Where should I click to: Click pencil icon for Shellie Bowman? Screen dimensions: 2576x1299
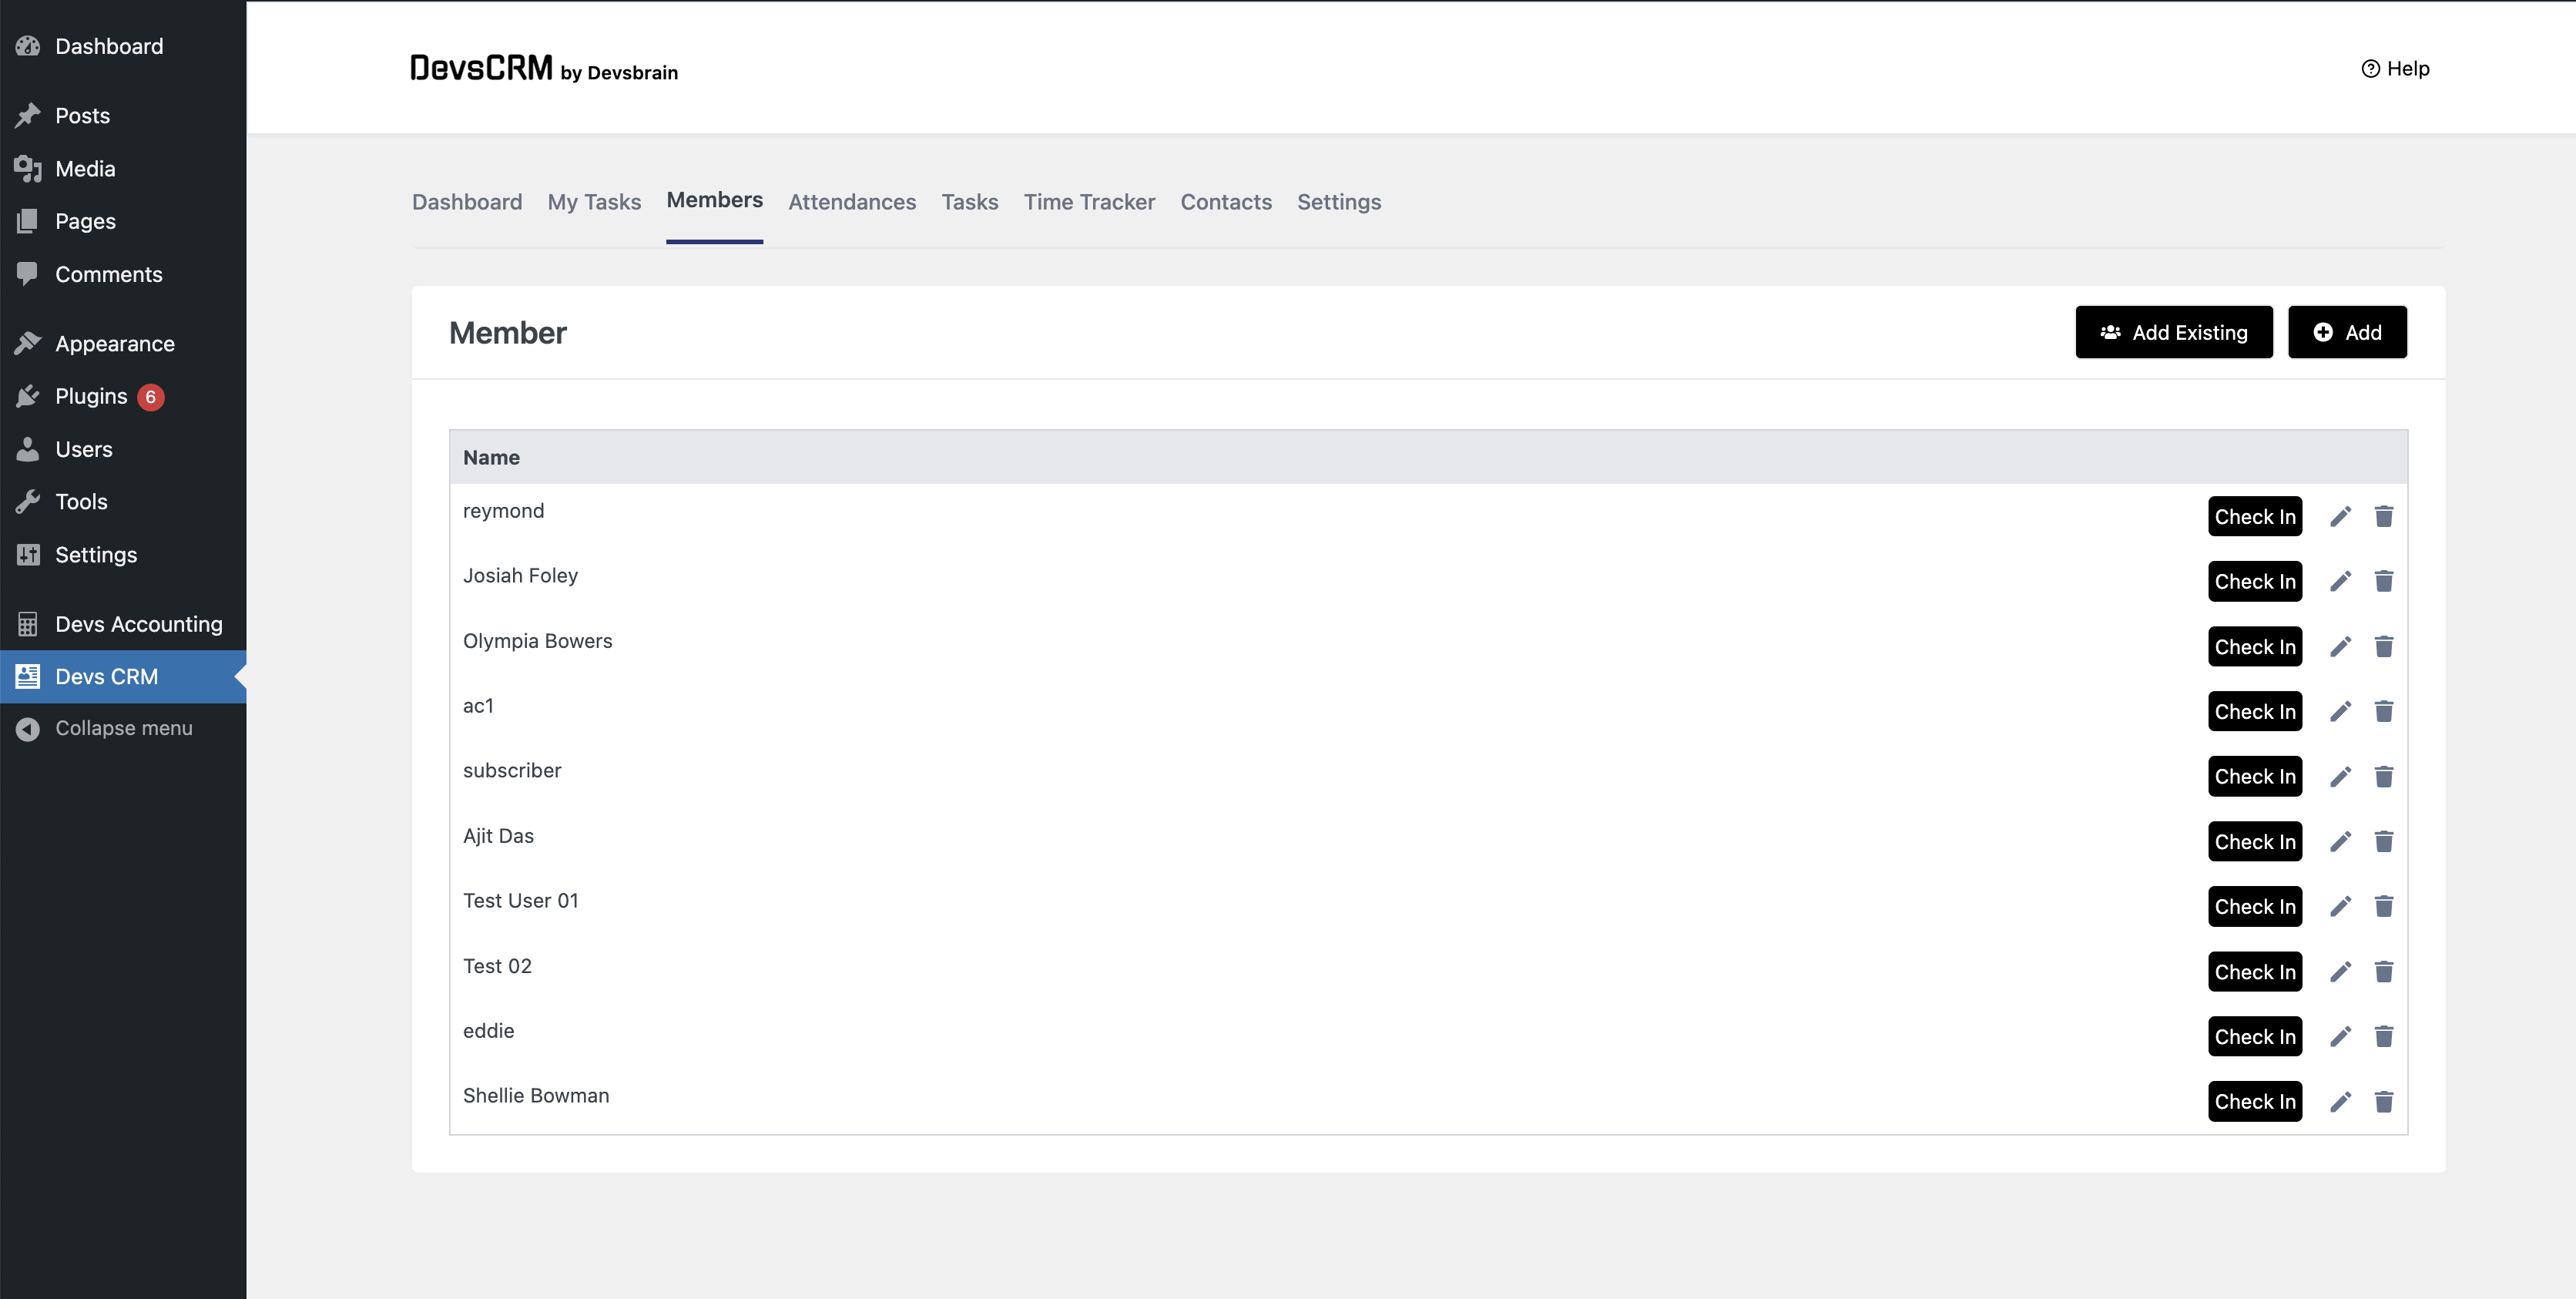click(x=2340, y=1102)
